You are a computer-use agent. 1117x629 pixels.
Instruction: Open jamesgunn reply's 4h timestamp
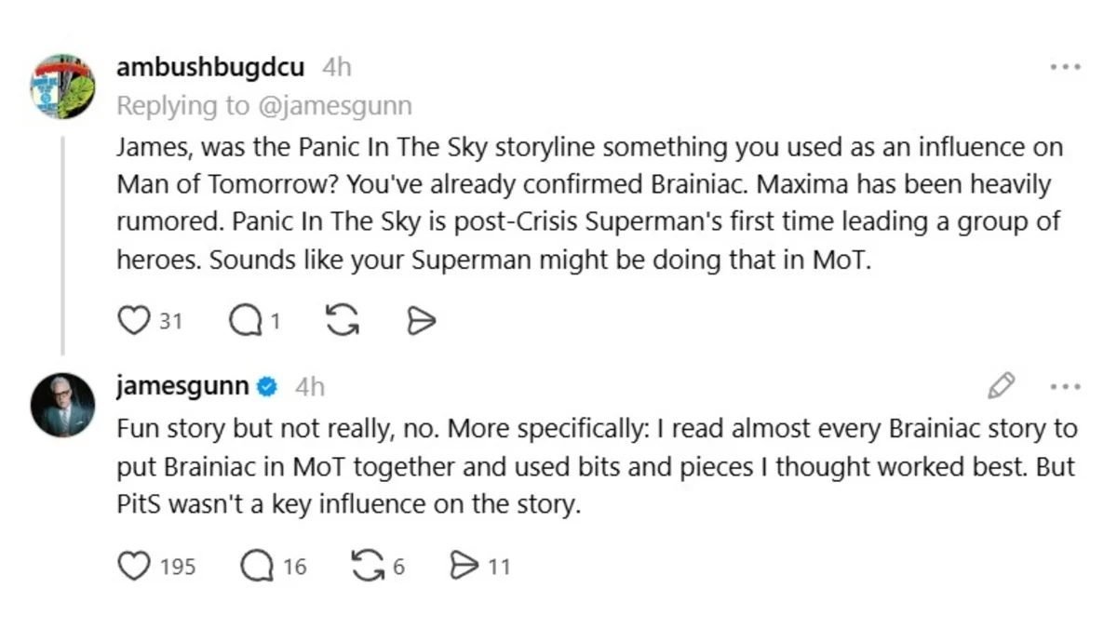[309, 386]
